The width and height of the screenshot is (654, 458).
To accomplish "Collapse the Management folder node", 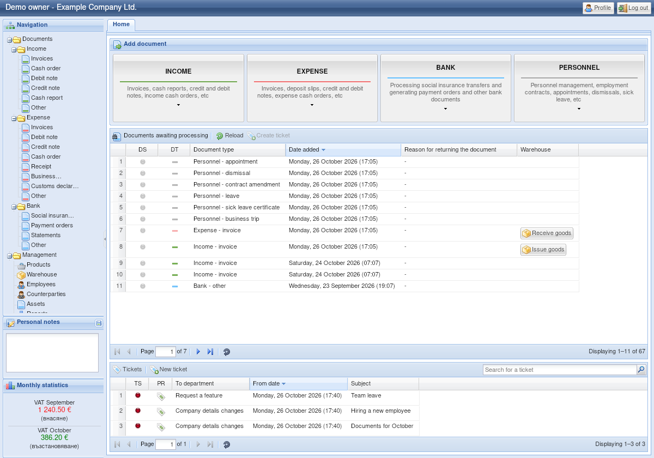I will click(x=10, y=256).
